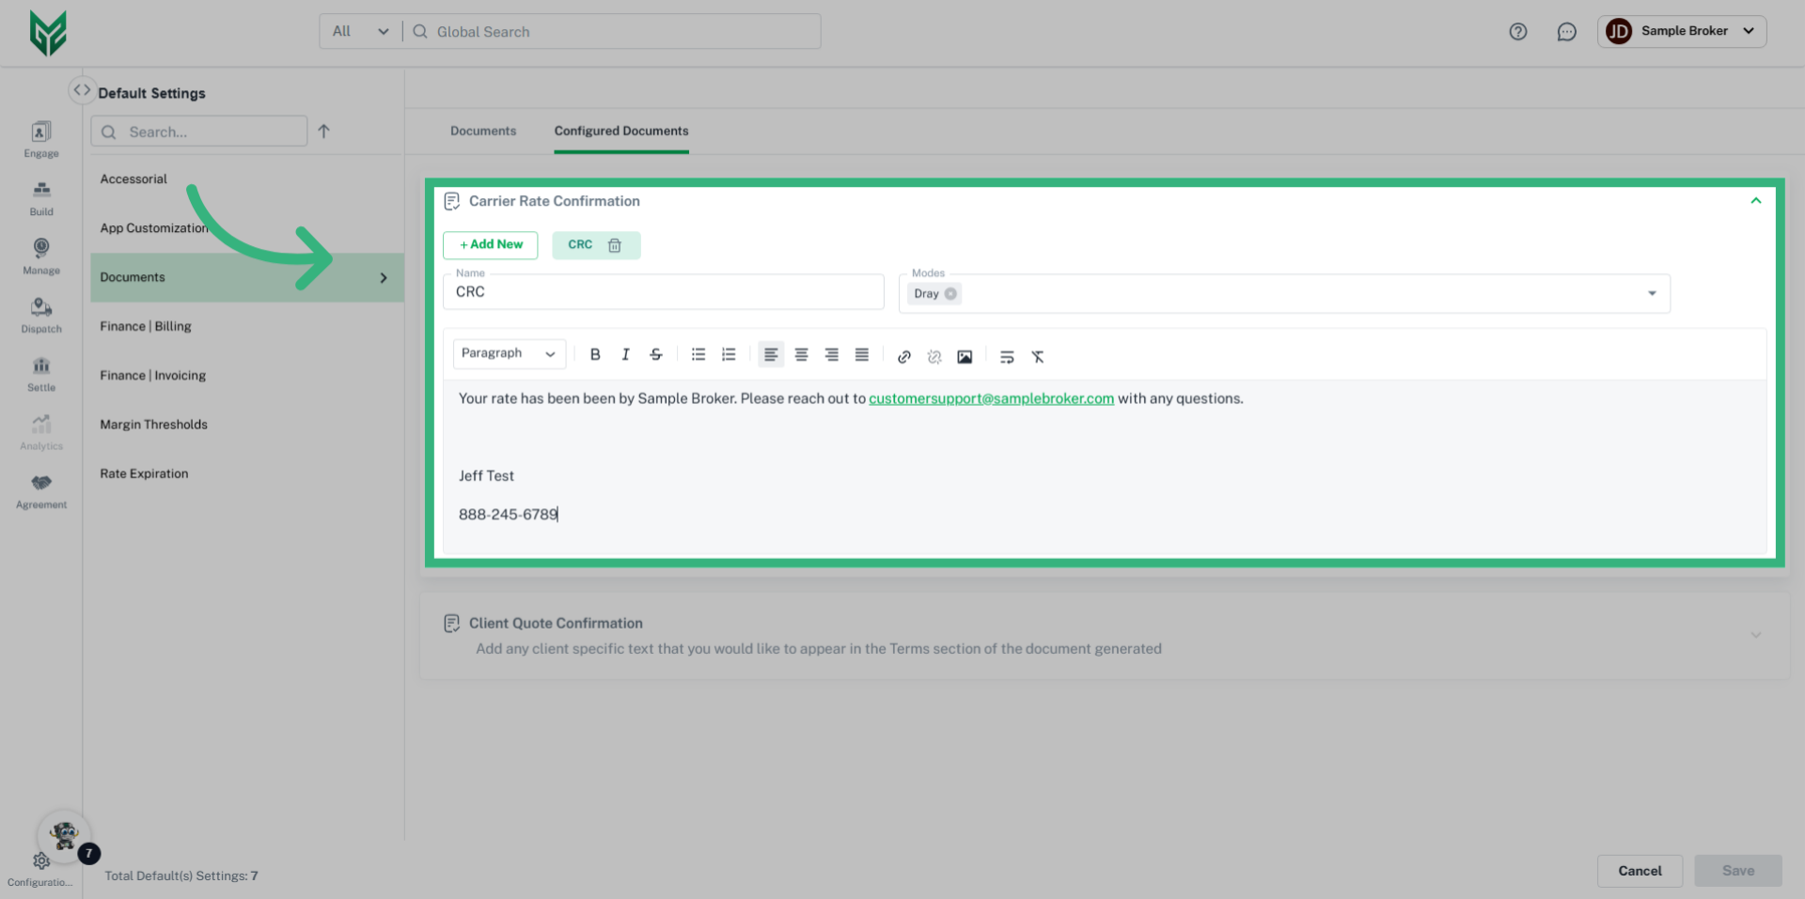Collapse the Carrier Rate Confirmation panel

pyautogui.click(x=1754, y=200)
